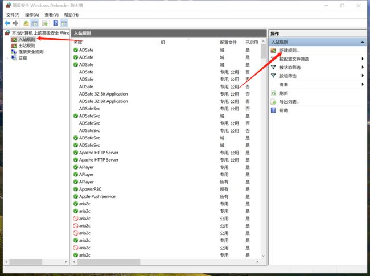Click the 帮助 icon in the actions pane
This screenshot has width=370, height=276.
coord(273,110)
